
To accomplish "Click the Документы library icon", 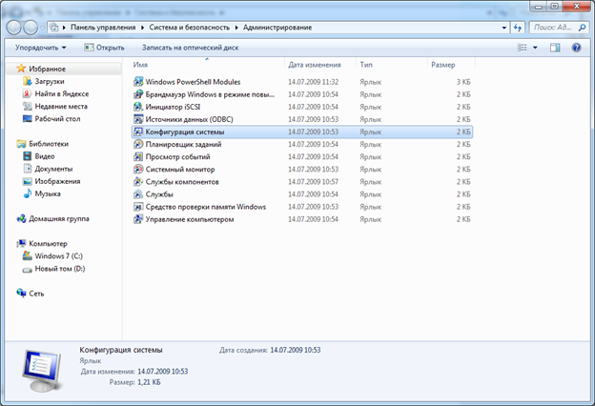I will coord(28,169).
